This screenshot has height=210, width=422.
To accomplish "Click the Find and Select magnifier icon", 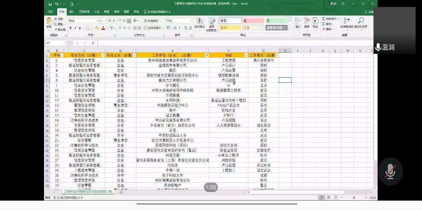I will (360, 21).
